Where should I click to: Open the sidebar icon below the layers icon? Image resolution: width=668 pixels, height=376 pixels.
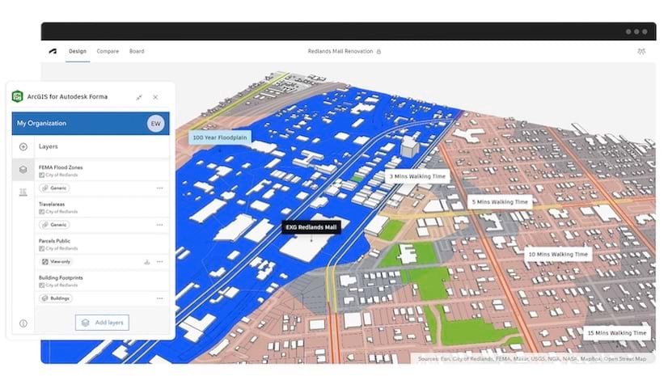tap(23, 192)
